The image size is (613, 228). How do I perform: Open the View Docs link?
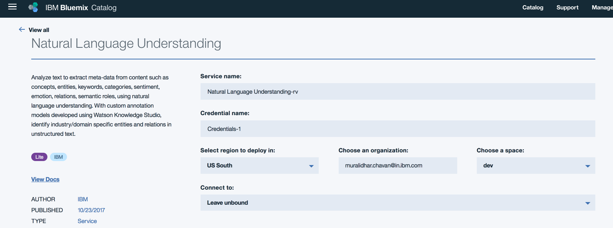coord(45,179)
